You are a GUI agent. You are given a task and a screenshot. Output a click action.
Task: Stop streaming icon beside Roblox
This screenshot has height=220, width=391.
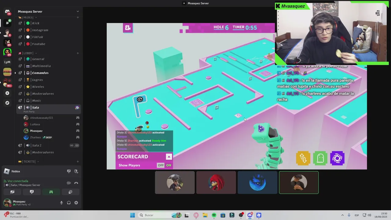click(x=76, y=171)
